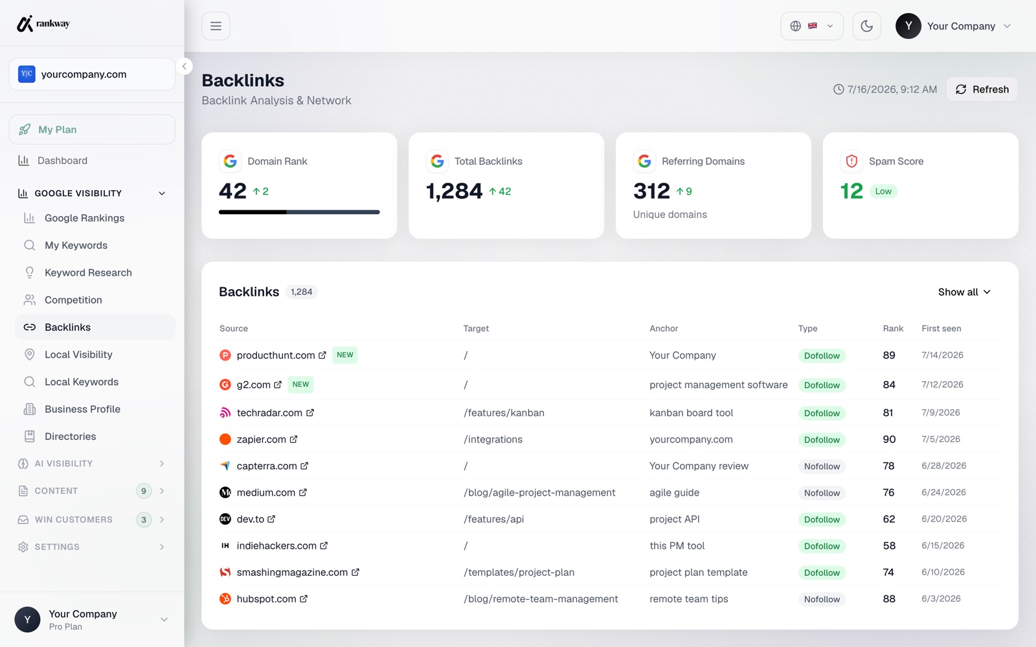Expand the Content section
1036x647 pixels.
point(92,490)
